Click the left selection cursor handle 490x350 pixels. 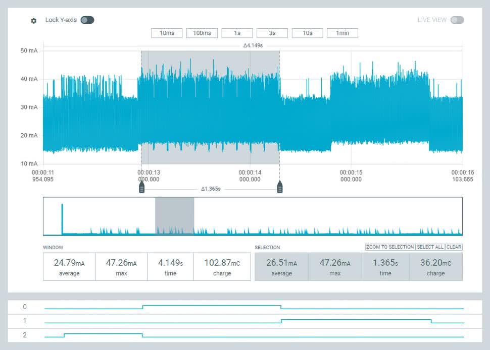coord(141,188)
